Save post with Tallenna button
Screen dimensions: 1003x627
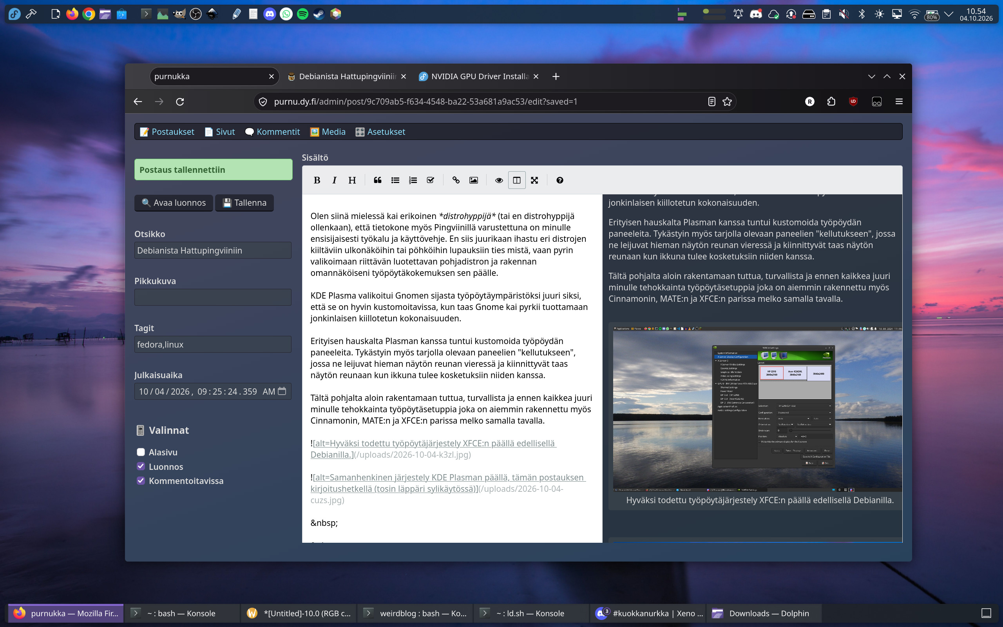click(244, 202)
